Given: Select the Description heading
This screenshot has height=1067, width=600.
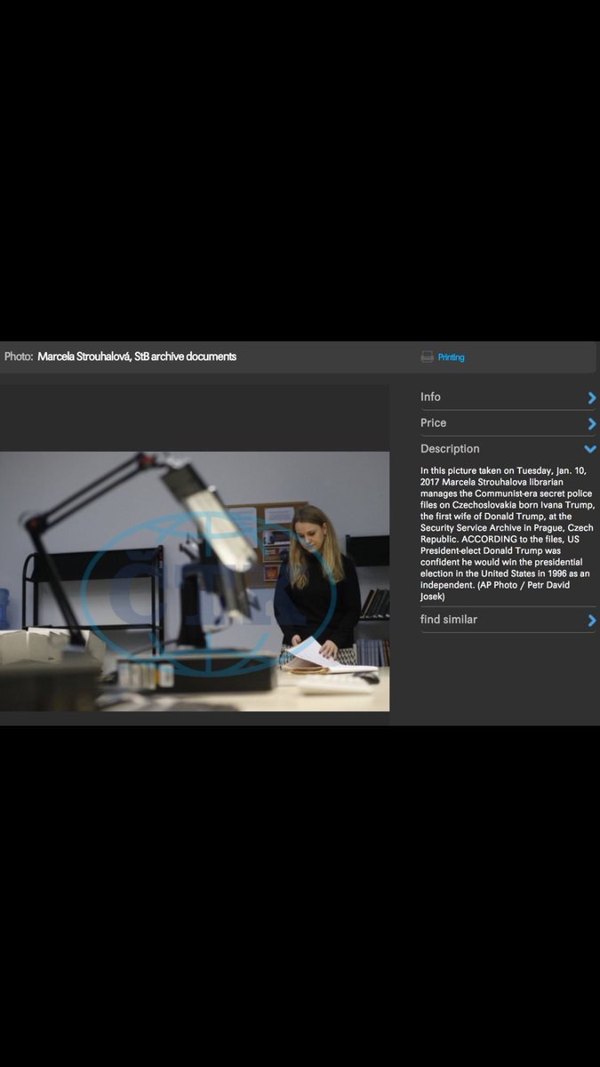Looking at the screenshot, I should 450,449.
